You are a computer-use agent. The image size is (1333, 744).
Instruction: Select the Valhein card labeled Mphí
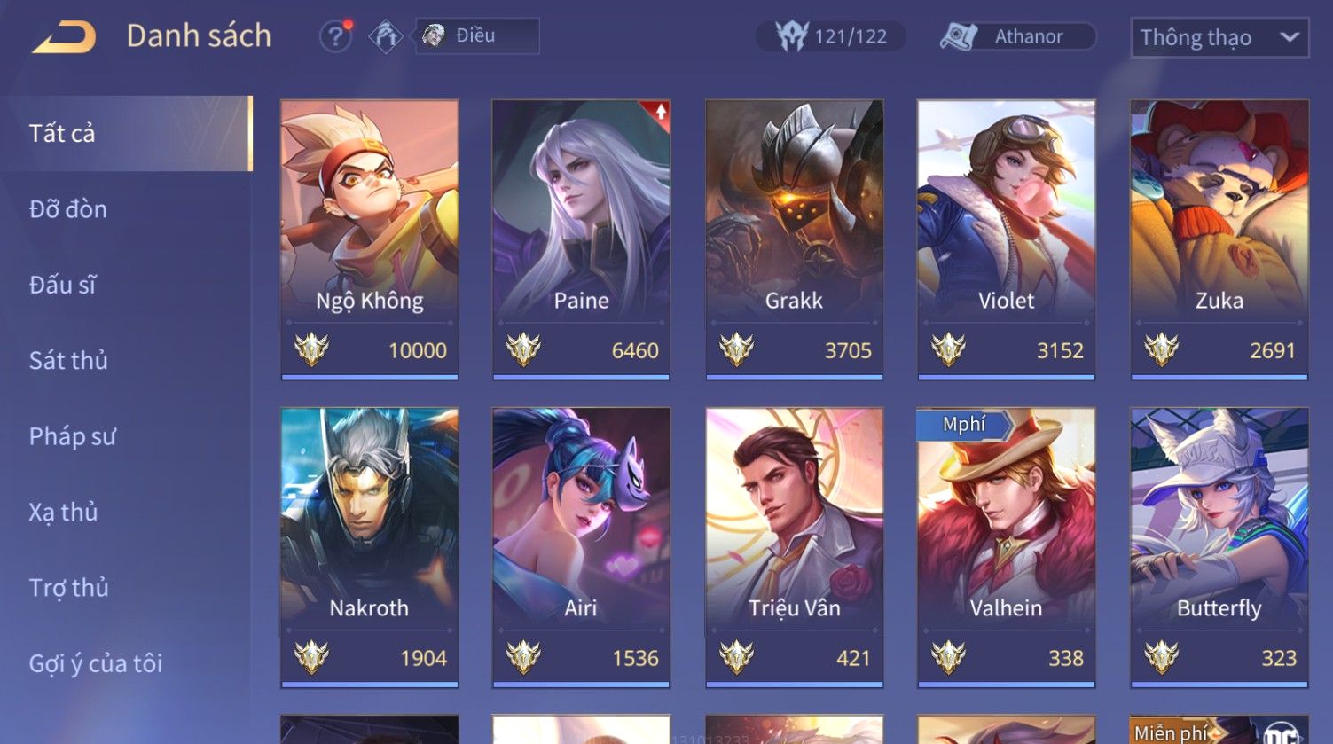click(1006, 547)
